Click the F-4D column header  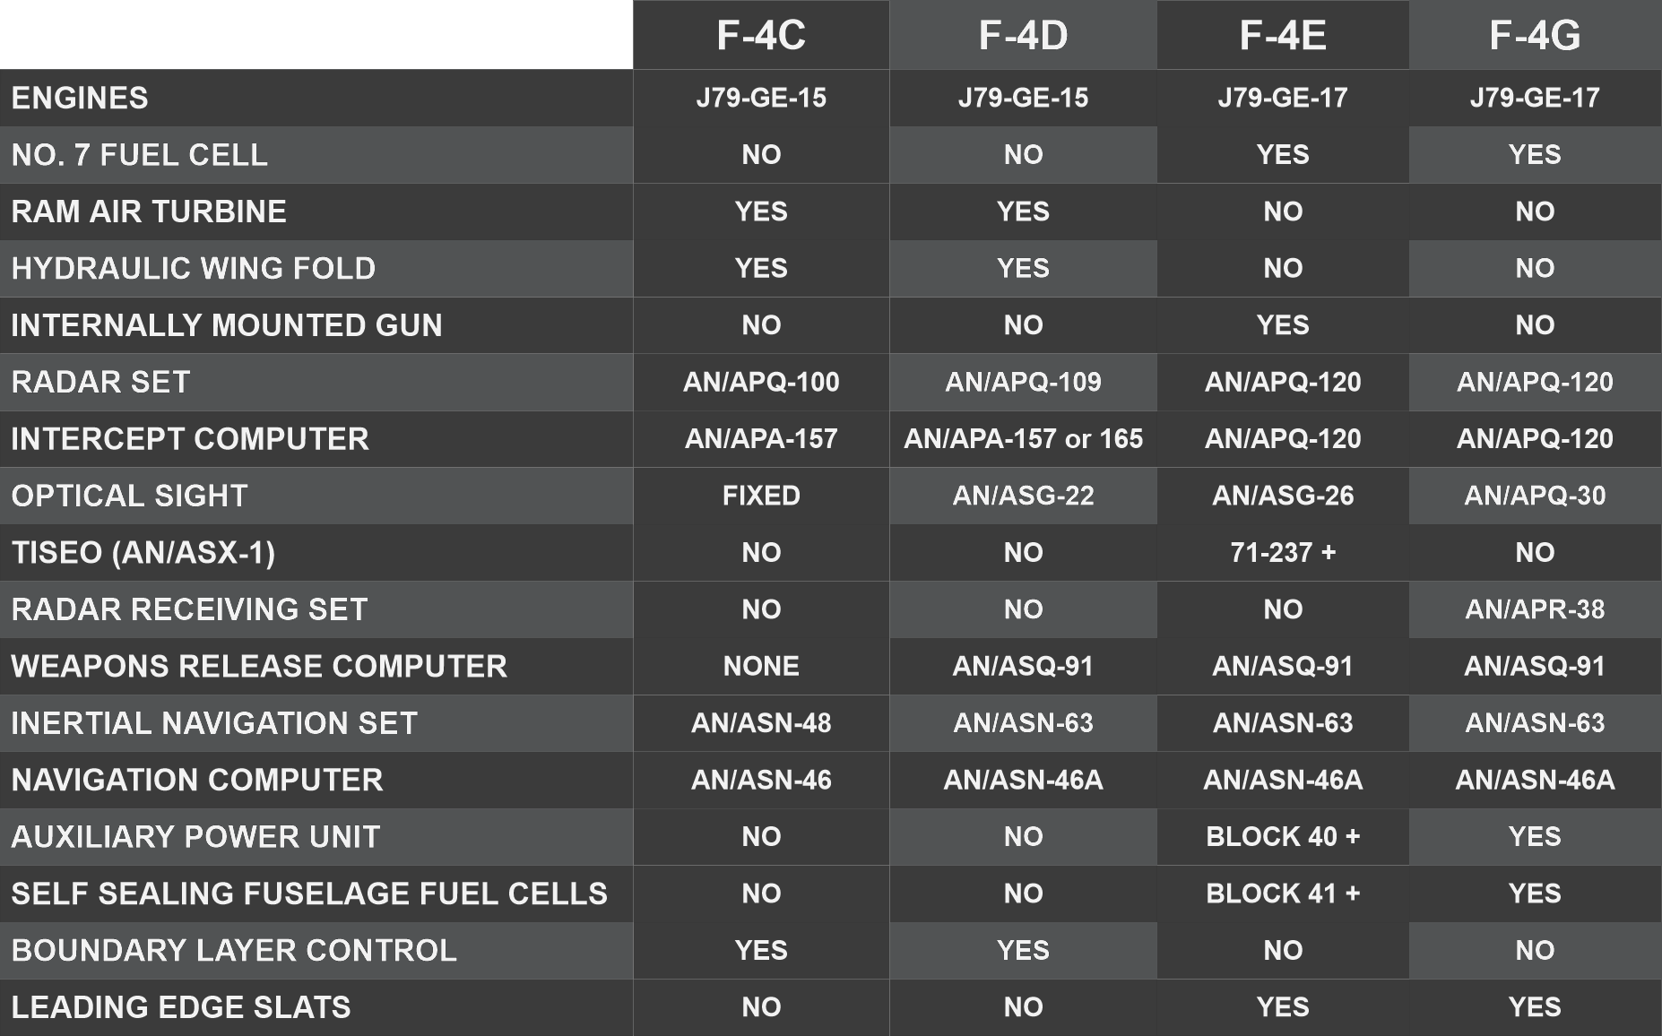coord(1023,36)
